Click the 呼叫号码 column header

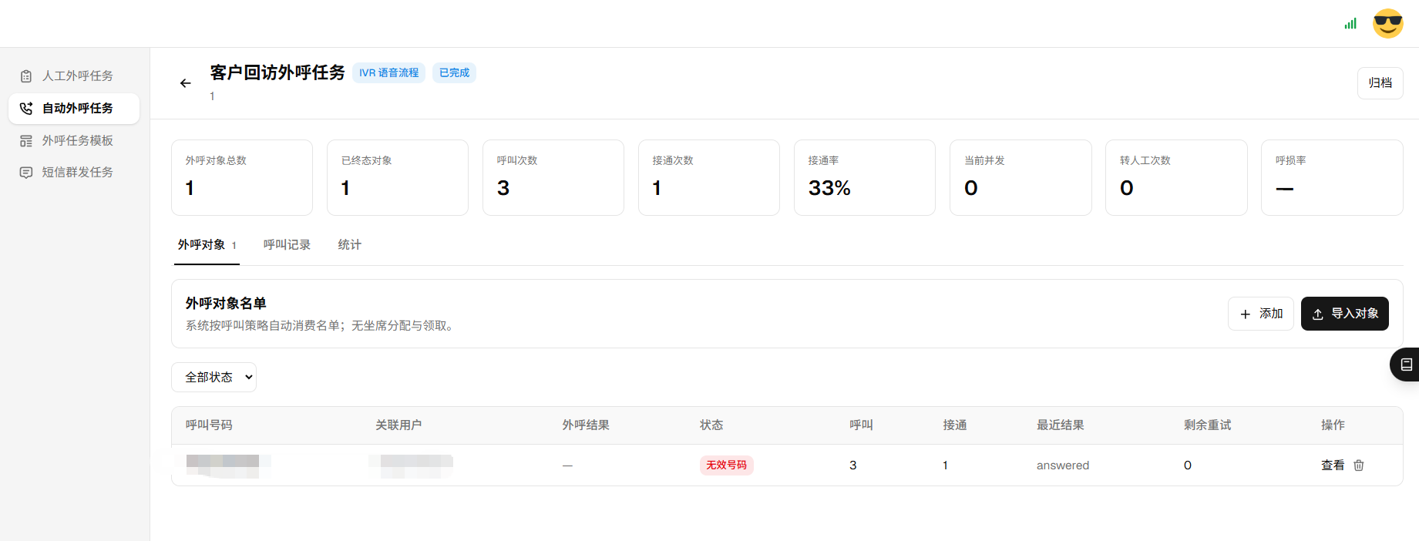(209, 425)
